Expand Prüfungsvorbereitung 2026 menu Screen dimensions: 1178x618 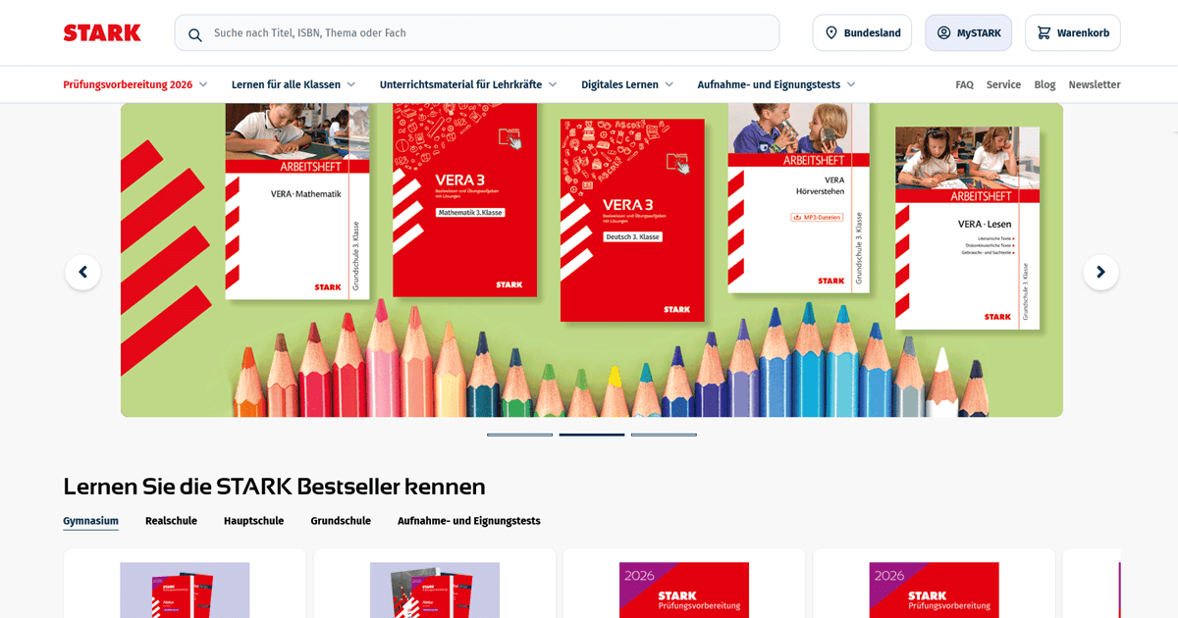[135, 84]
